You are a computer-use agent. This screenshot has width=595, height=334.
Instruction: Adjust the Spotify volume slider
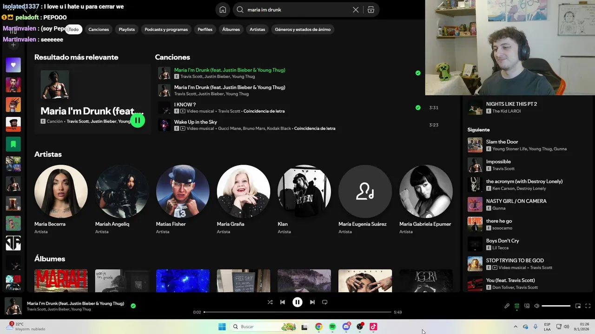pyautogui.click(x=556, y=306)
